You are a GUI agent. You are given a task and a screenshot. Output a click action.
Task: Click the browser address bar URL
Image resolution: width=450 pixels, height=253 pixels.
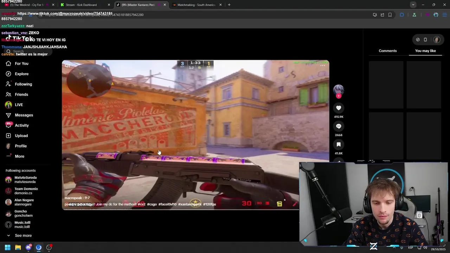[x=95, y=15]
